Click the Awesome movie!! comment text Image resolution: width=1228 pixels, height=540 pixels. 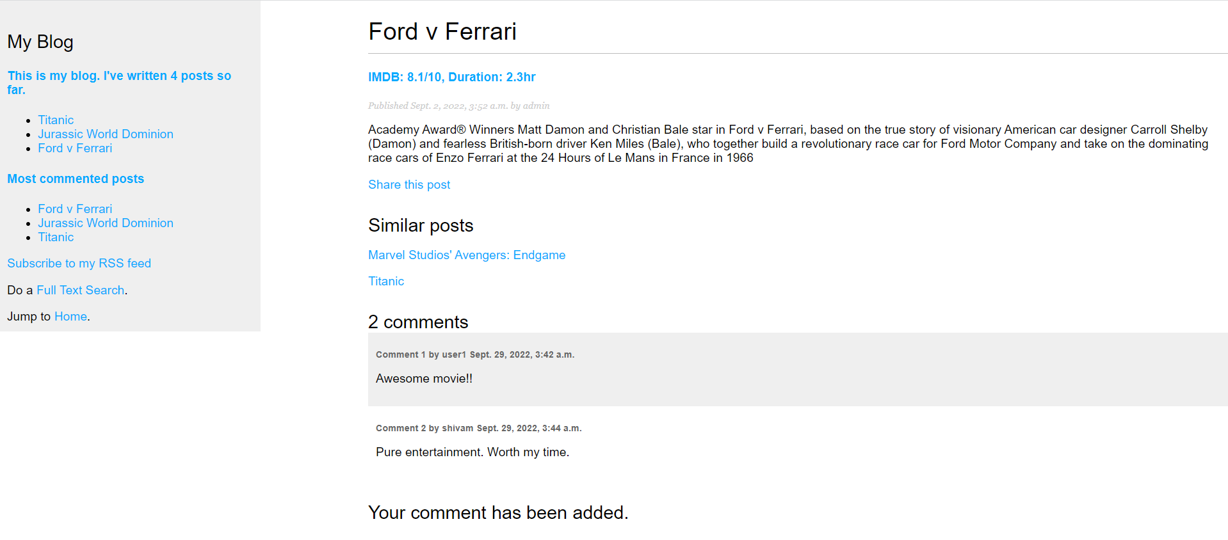[x=424, y=379]
